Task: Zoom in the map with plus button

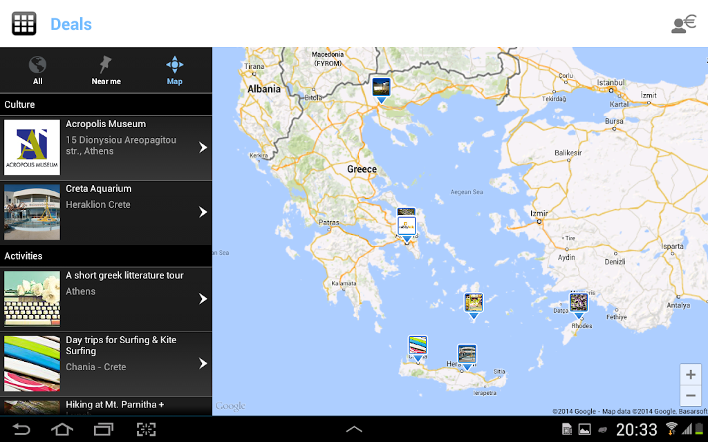Action: [691, 374]
